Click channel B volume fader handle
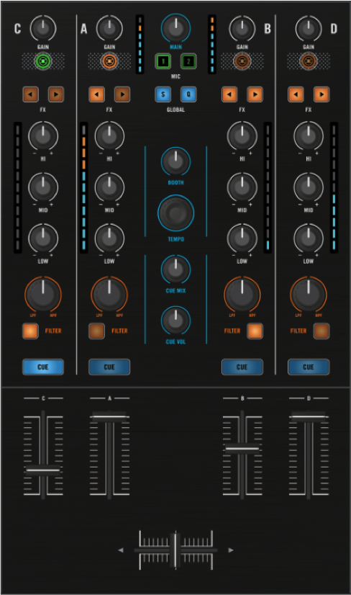 242,449
